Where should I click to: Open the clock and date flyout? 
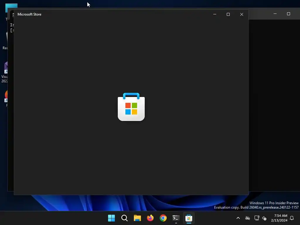(279, 218)
